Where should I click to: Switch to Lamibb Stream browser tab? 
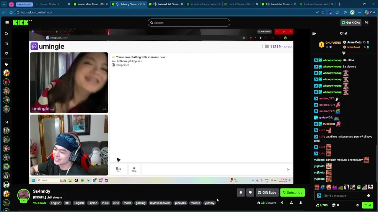[x=241, y=4]
